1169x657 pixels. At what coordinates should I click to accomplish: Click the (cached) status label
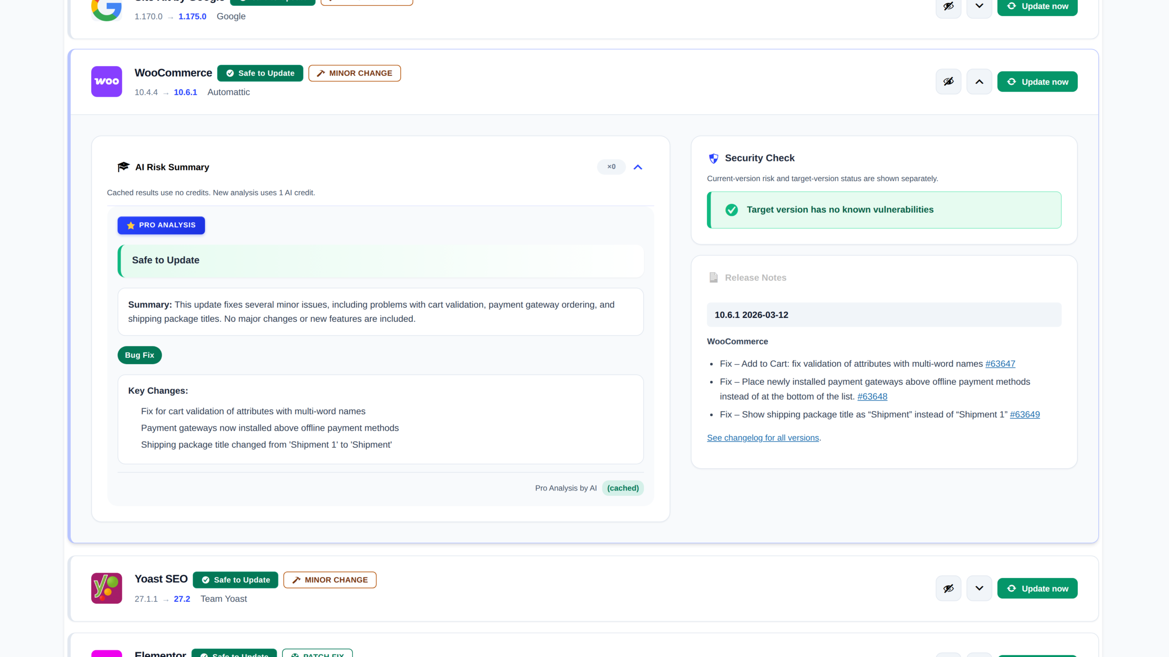pyautogui.click(x=623, y=488)
